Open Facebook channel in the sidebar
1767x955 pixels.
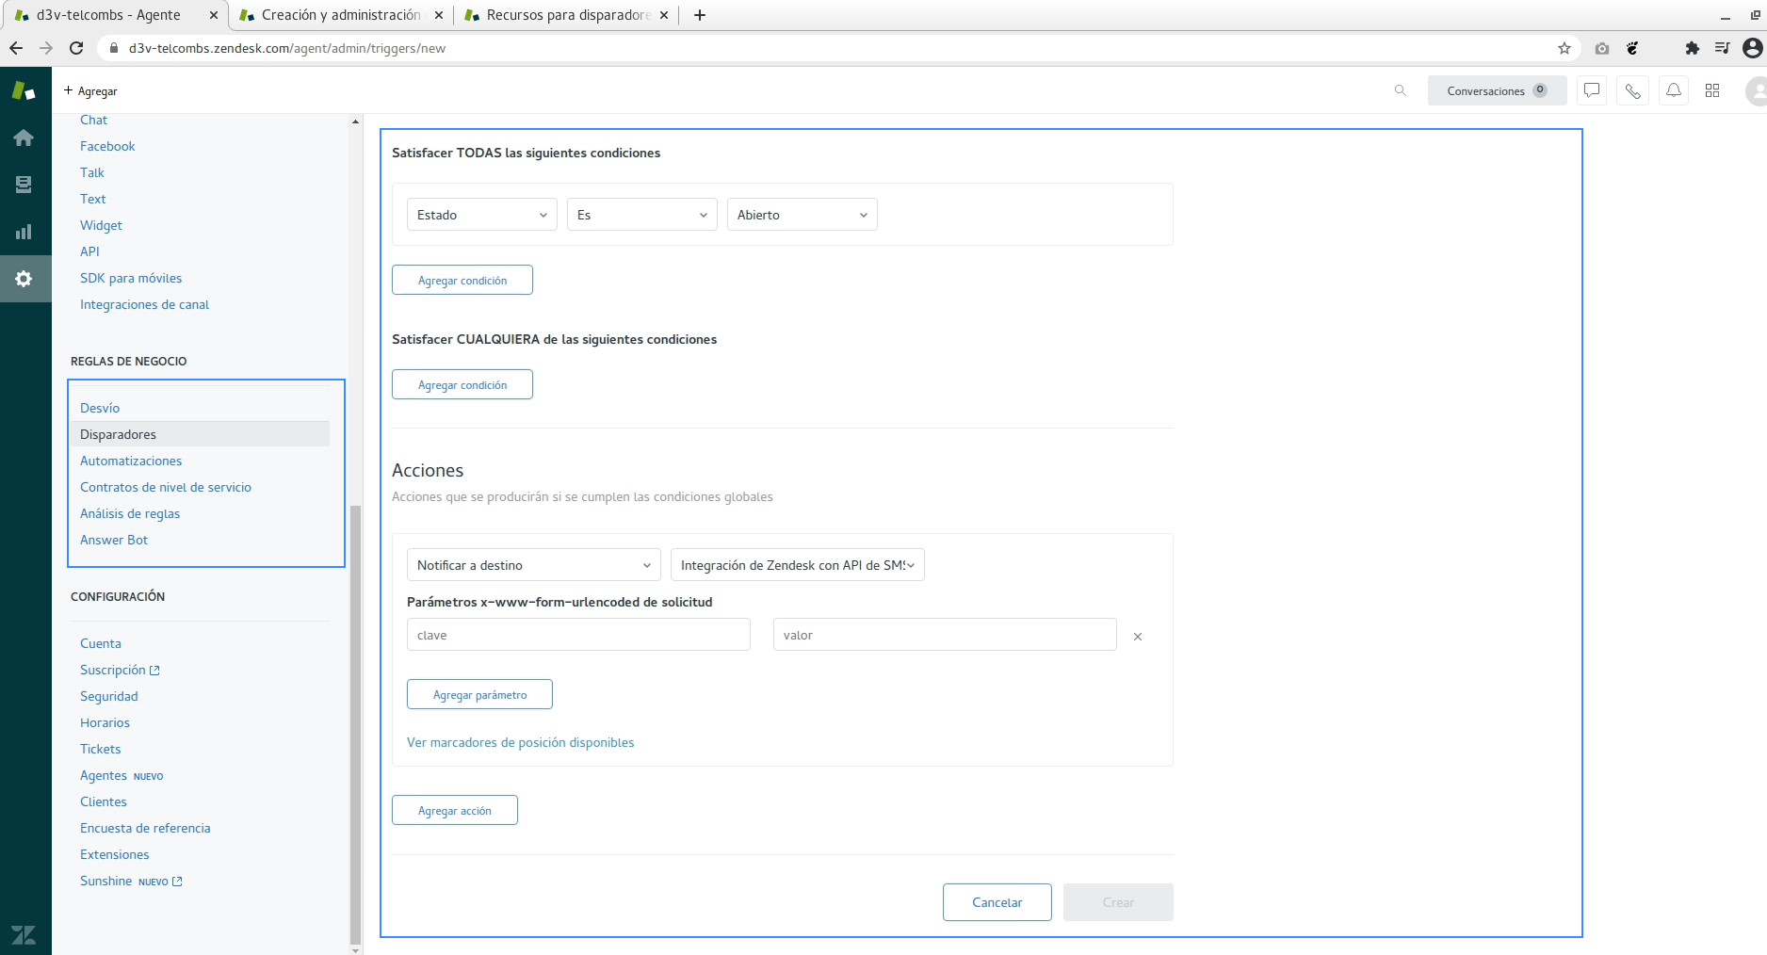coord(107,146)
